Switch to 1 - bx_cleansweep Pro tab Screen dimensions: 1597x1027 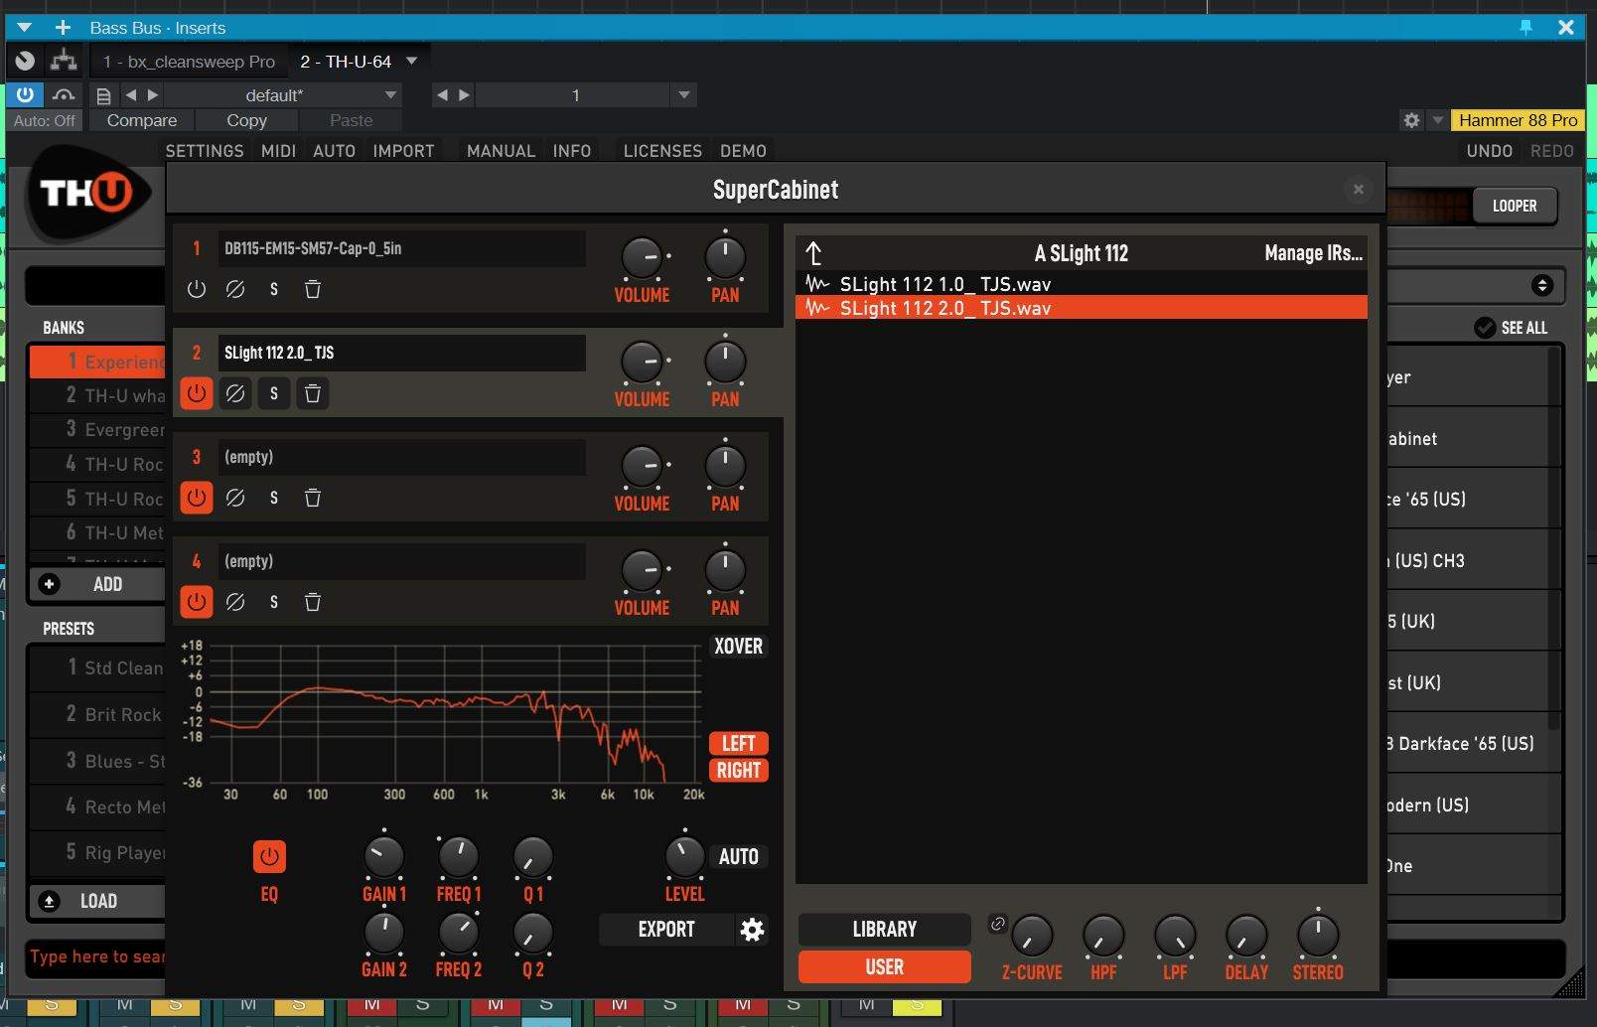[x=189, y=62]
